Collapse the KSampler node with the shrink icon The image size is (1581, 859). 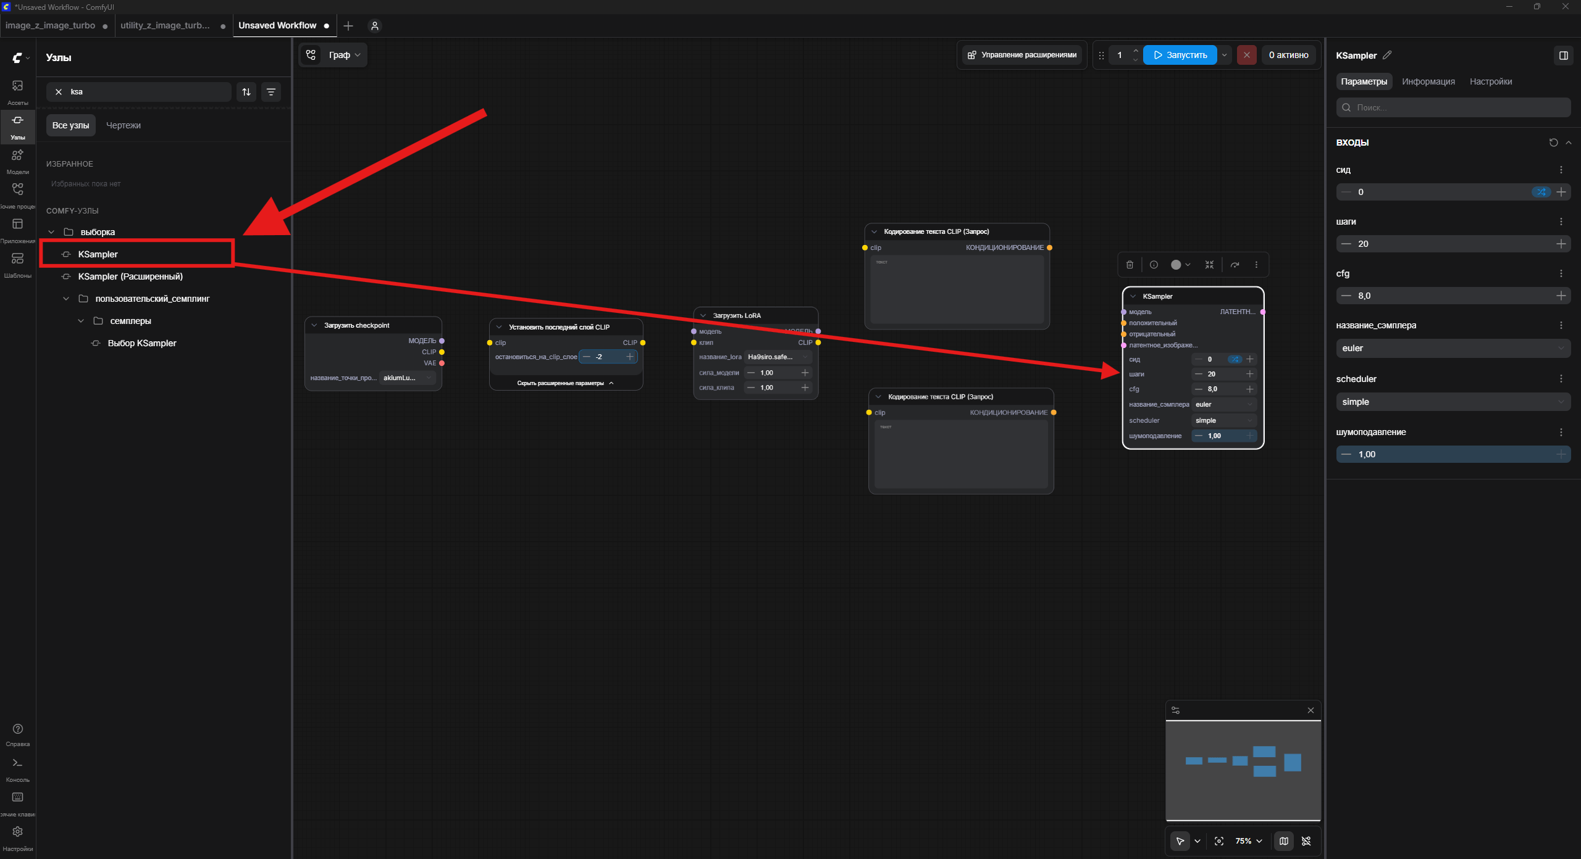(x=1209, y=265)
